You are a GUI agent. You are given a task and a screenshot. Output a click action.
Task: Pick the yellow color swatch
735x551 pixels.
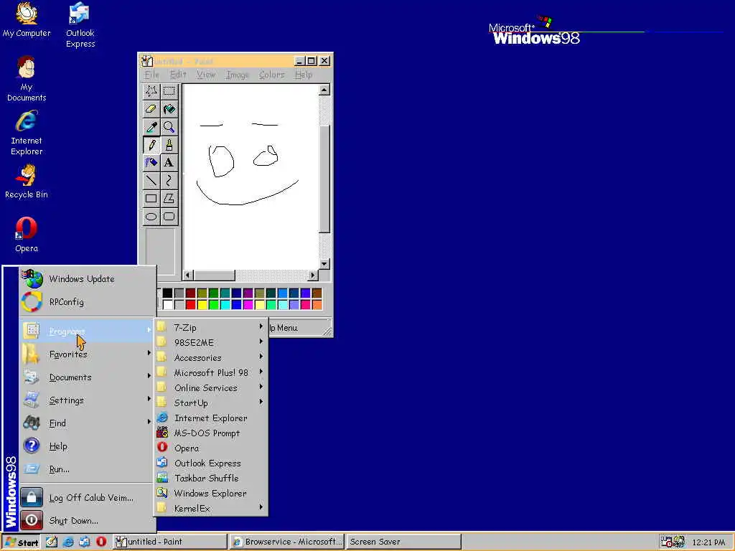pos(202,304)
